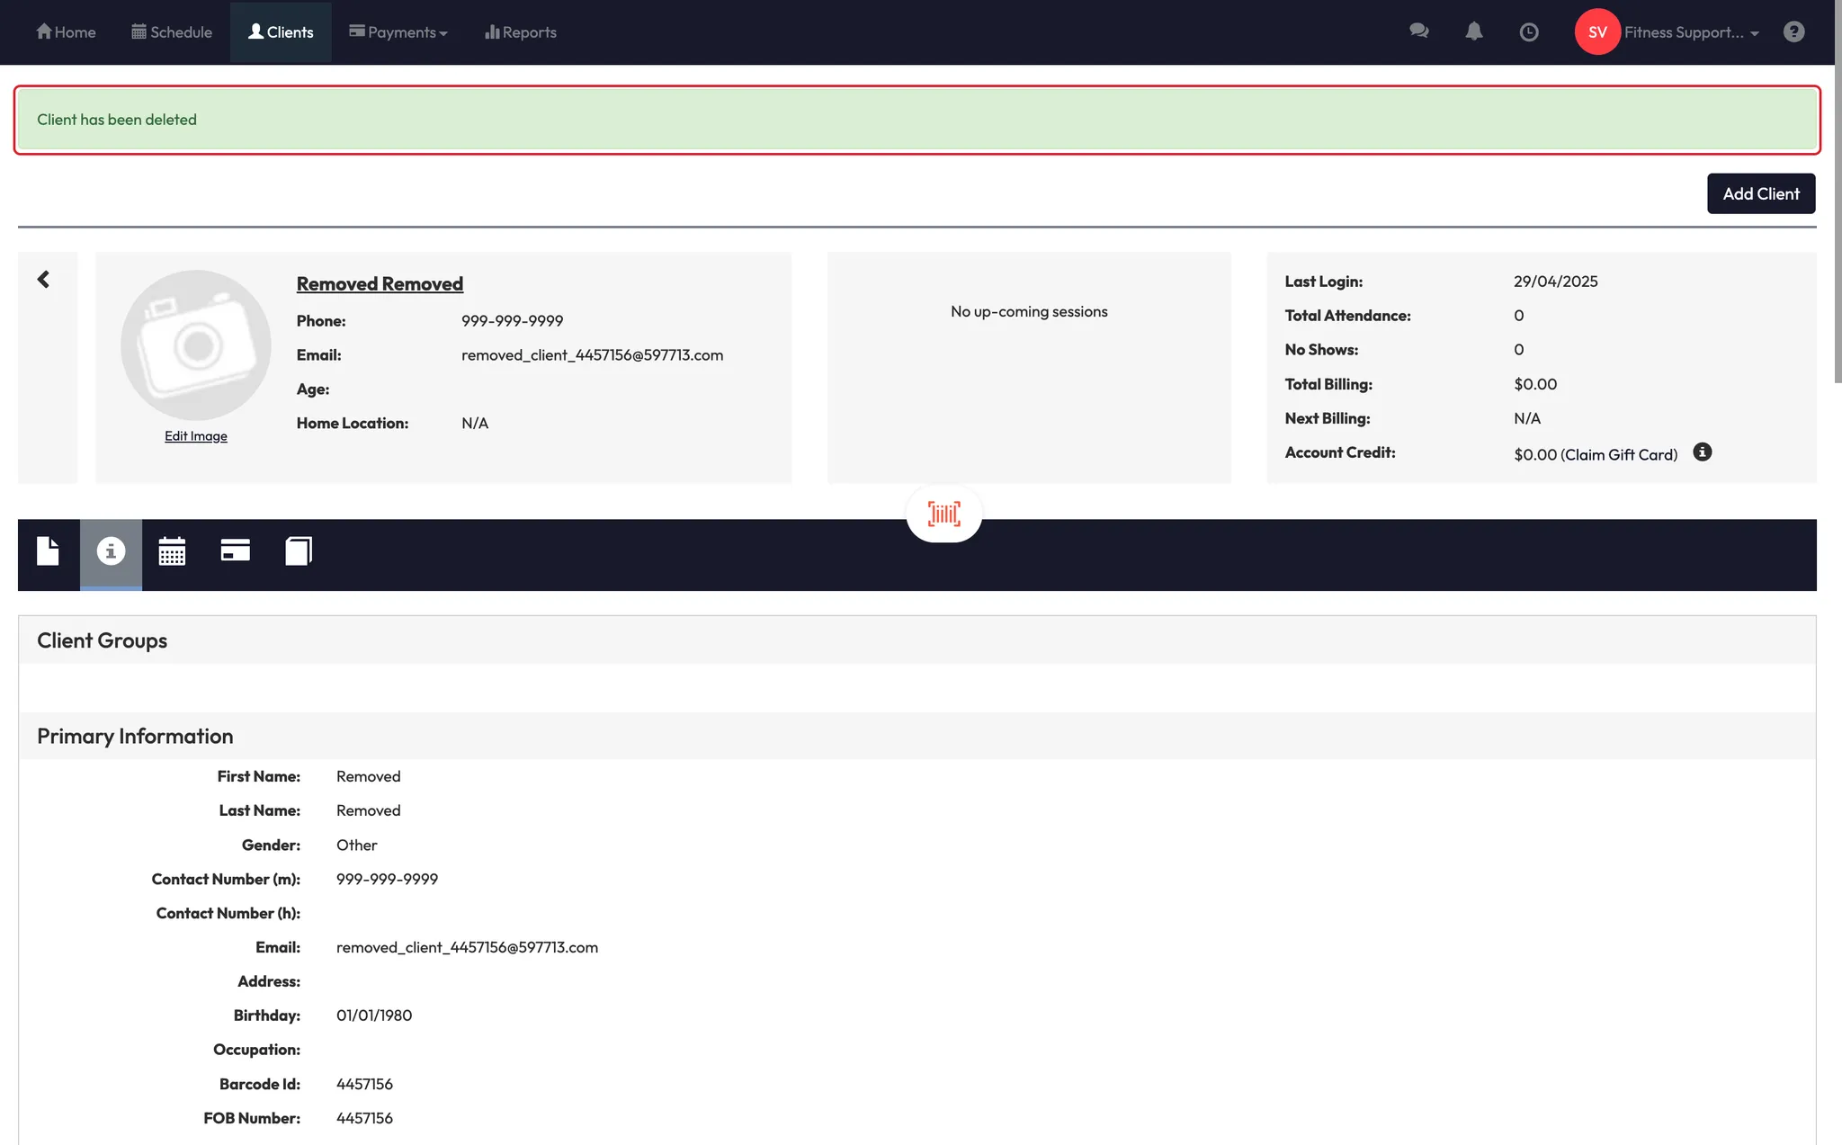
Task: Open the payment card tab icon
Action: pos(235,550)
